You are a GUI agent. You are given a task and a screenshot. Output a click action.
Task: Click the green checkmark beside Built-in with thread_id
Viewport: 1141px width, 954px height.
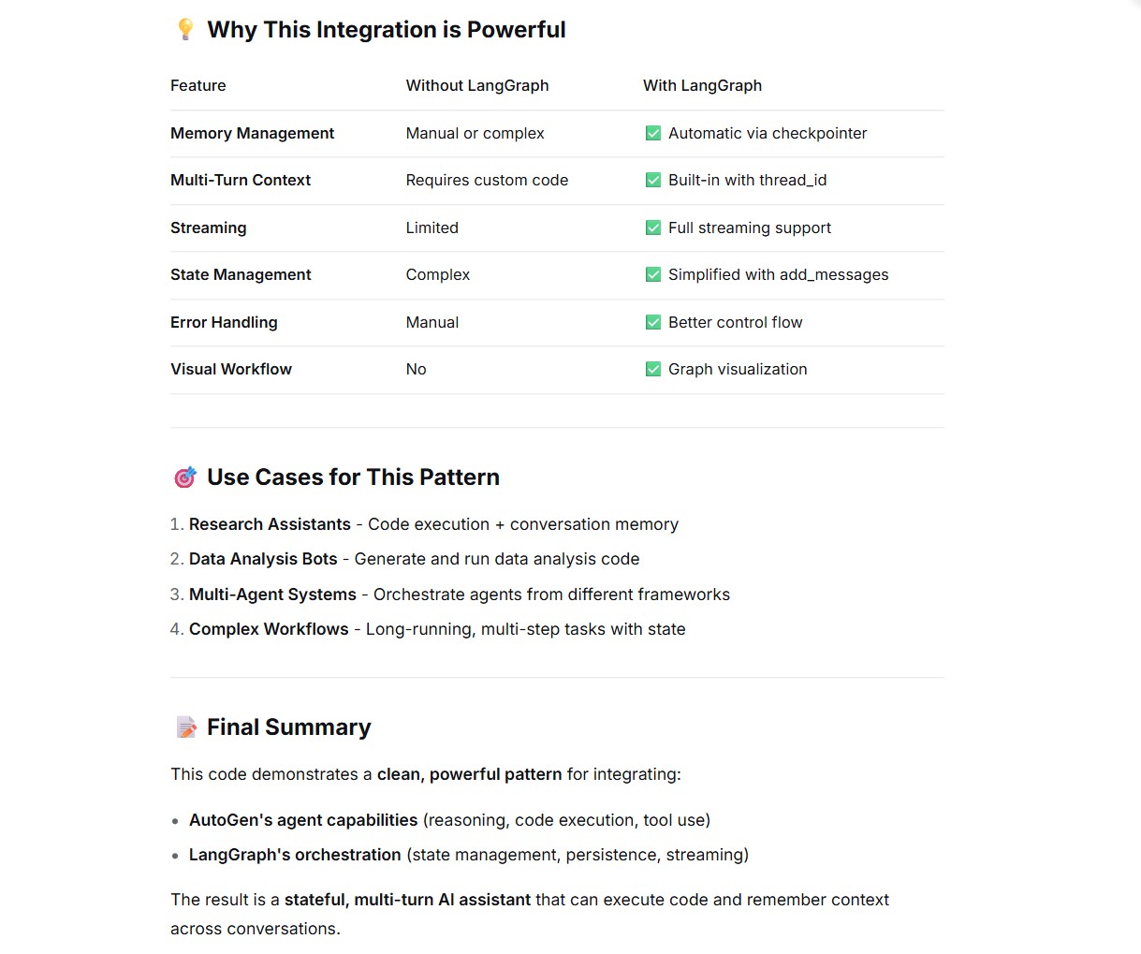click(653, 180)
